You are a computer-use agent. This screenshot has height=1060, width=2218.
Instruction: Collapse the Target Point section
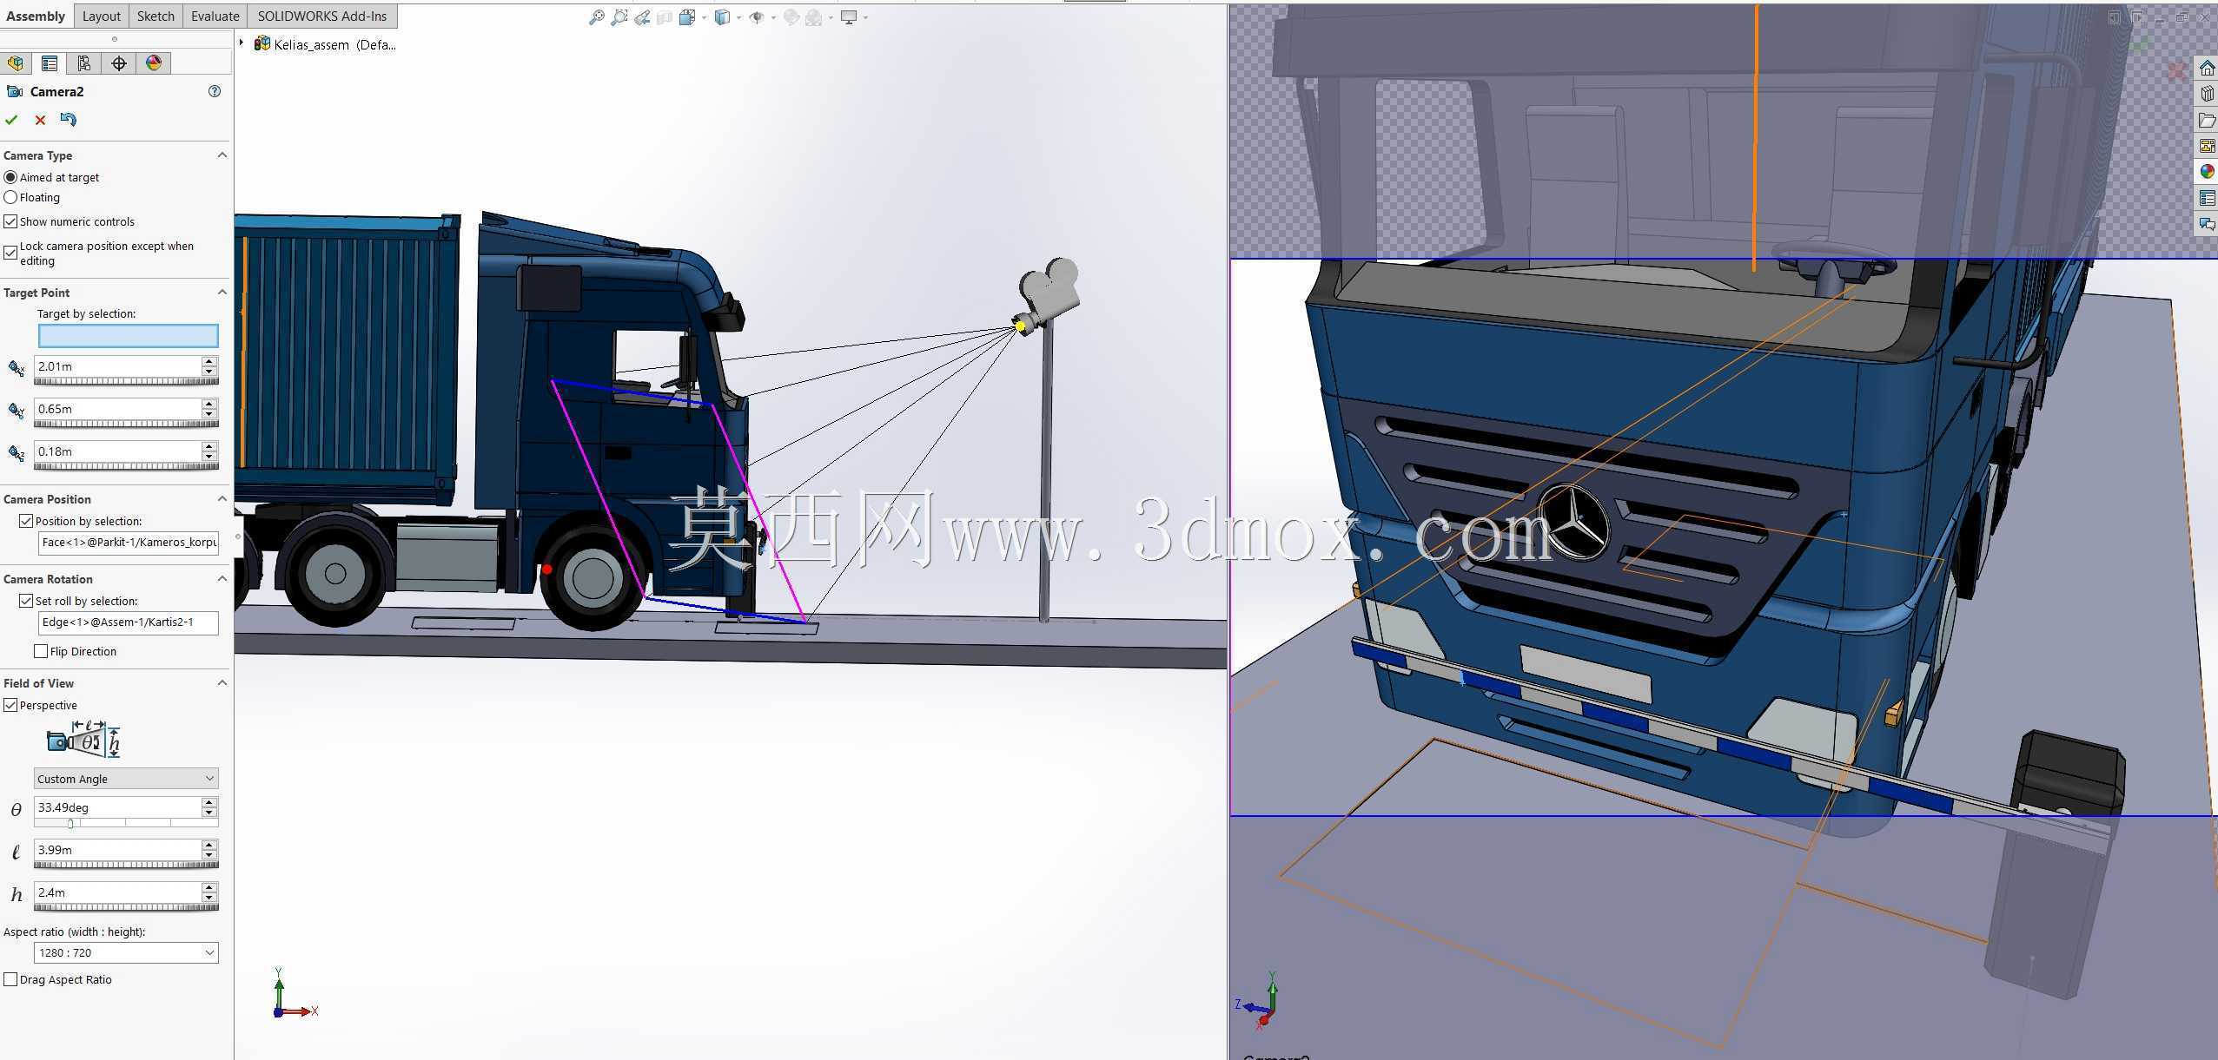click(x=222, y=293)
